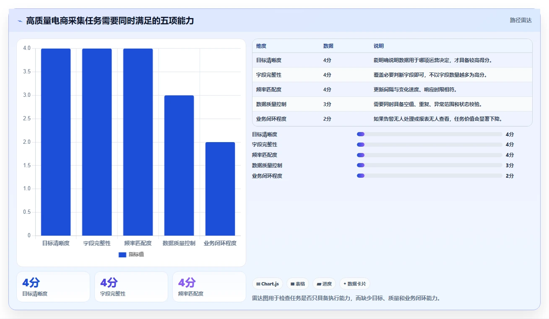This screenshot has height=319, width=549.
Task: Click the 频率匹配度 progress bar track
Action: (x=429, y=155)
